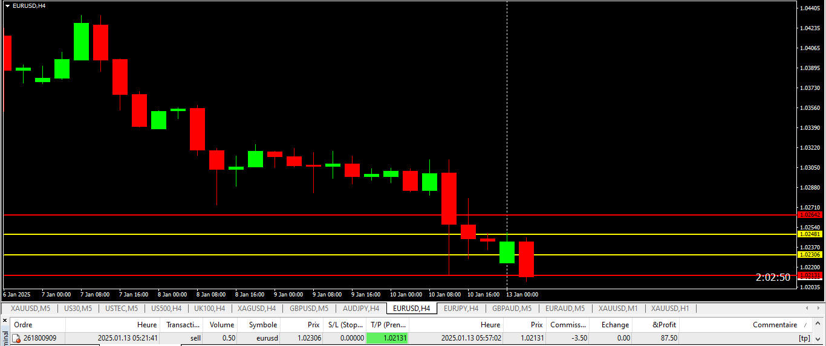Screen dimensions: 826x346
Task: Sort trades by the &Profit column header
Action: (656, 325)
